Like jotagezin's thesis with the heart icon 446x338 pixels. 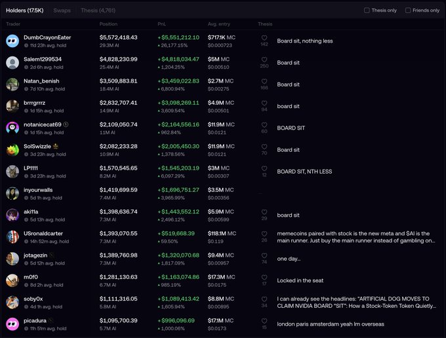tap(264, 255)
